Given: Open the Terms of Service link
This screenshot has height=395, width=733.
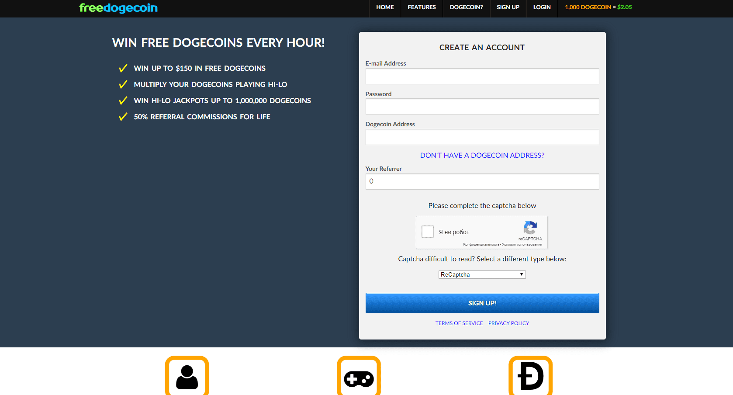Looking at the screenshot, I should click(x=459, y=323).
